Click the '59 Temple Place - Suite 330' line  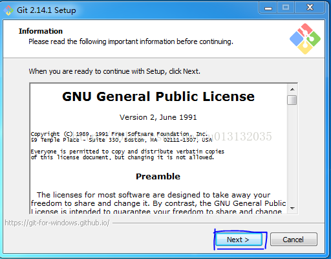click(x=122, y=140)
